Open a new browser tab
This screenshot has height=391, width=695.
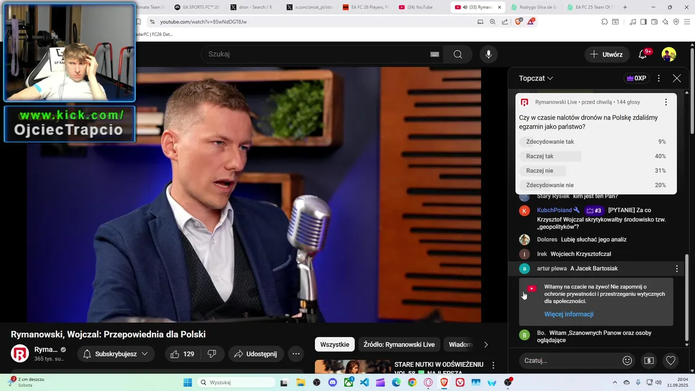point(625,7)
